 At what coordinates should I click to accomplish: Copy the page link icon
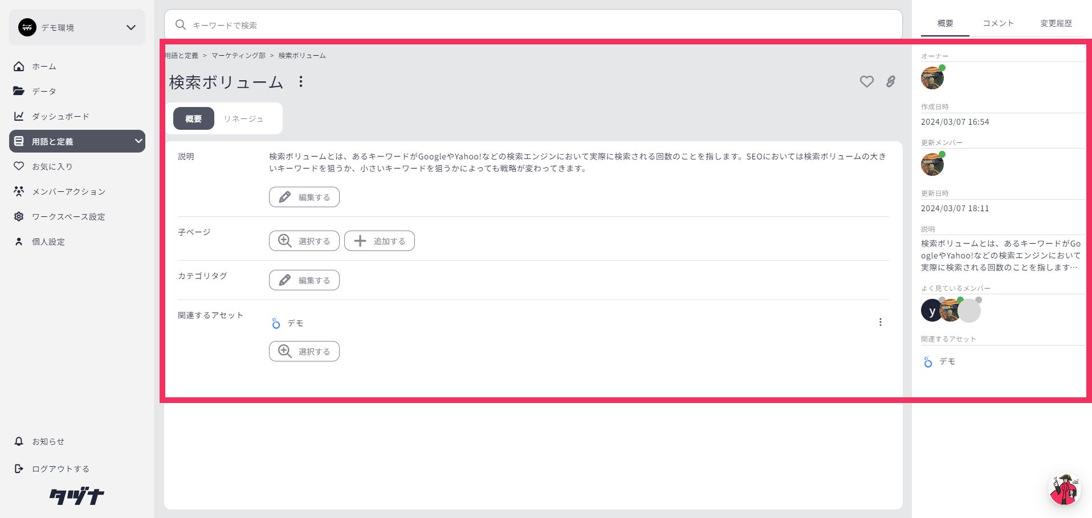(x=891, y=82)
